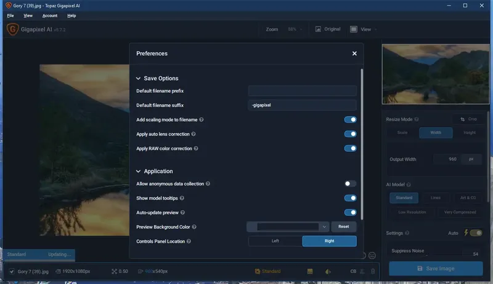
Task: Click the Preferences dialog scrollbar
Action: click(x=362, y=144)
